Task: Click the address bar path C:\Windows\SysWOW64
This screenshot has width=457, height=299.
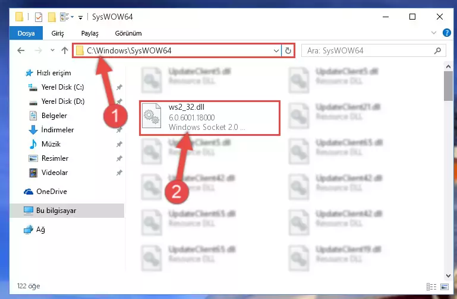Action: [129, 50]
